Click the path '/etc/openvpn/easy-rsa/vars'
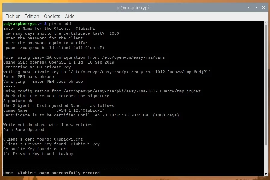 pos(133,57)
